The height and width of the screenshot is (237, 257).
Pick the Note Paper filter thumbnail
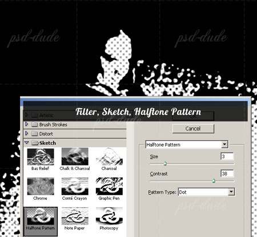pyautogui.click(x=75, y=216)
